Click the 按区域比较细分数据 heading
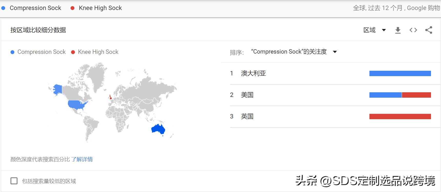The height and width of the screenshot is (192, 441). click(38, 30)
